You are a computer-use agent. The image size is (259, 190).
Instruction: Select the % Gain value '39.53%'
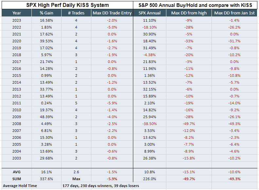click(x=46, y=41)
